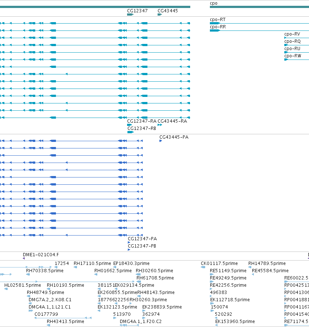Click the RH48143.5prime label
309x327 pixels.
pos(156,293)
